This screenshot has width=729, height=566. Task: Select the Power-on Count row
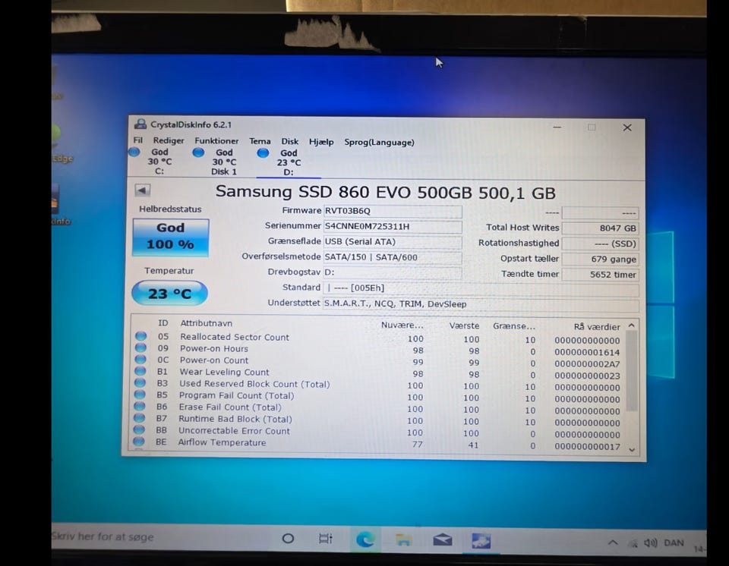coord(378,361)
